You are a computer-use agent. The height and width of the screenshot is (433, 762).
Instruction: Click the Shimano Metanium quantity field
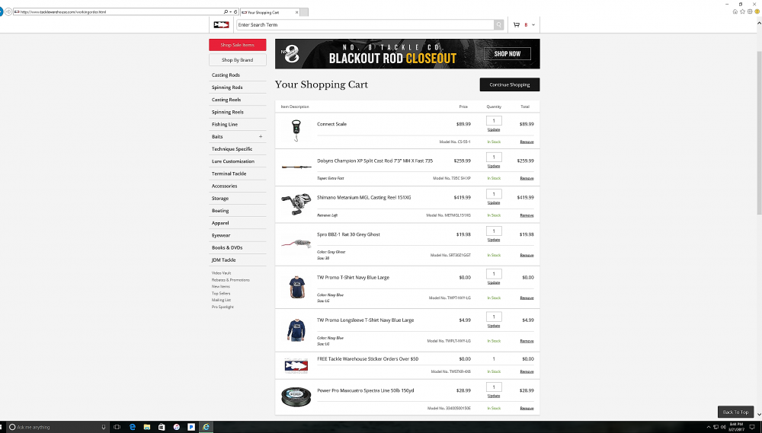pos(494,194)
